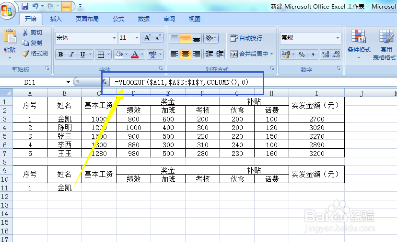Copy the selection with 复制
The height and width of the screenshot is (242, 397).
coord(32,43)
